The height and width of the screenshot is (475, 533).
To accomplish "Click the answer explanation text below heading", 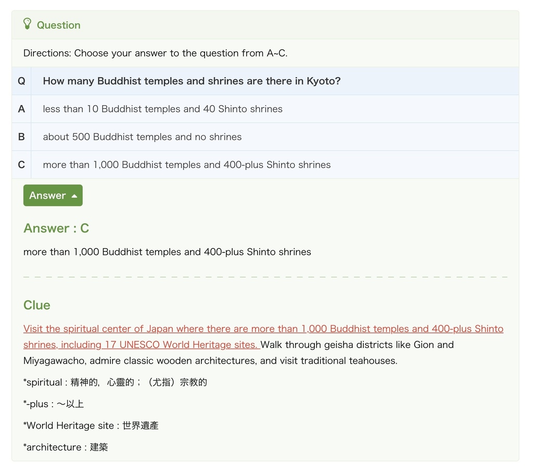I will pos(167,252).
